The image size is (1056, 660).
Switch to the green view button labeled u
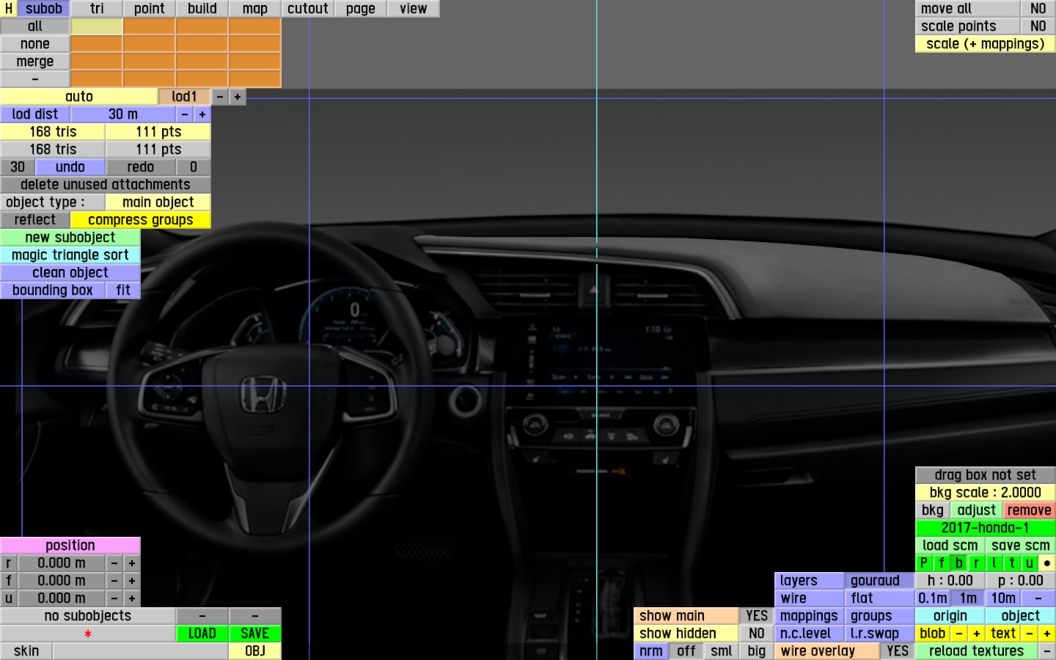click(1030, 563)
